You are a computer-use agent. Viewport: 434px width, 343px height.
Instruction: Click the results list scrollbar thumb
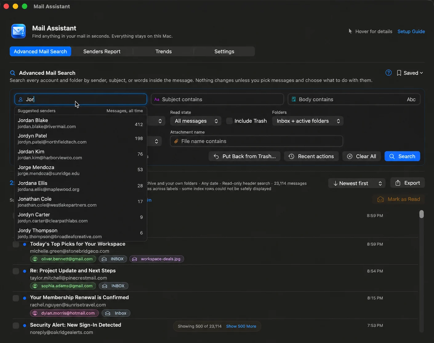click(421, 214)
